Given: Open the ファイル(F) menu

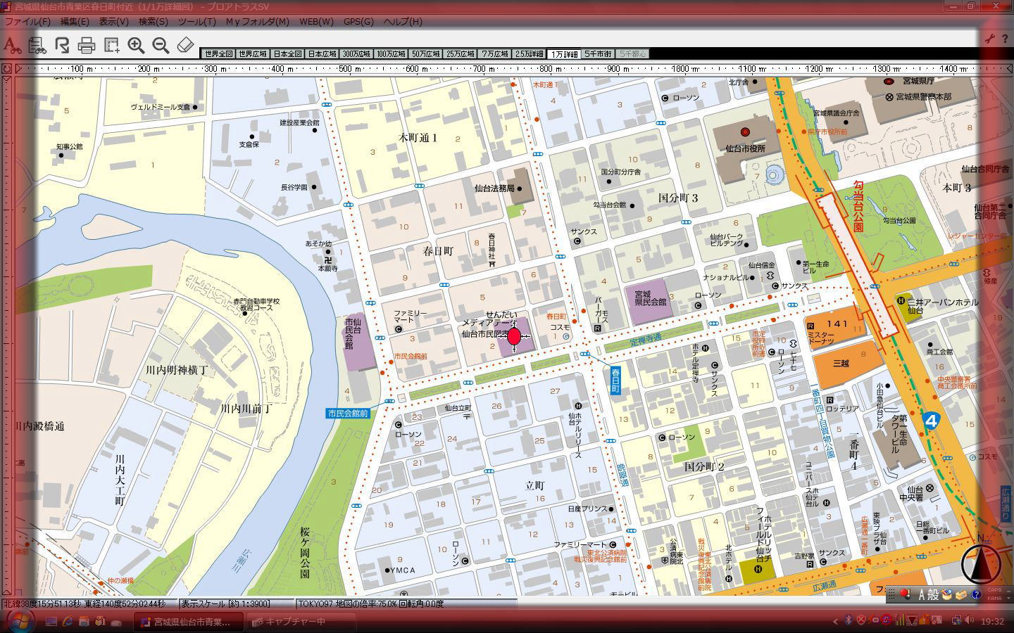Looking at the screenshot, I should (27, 22).
